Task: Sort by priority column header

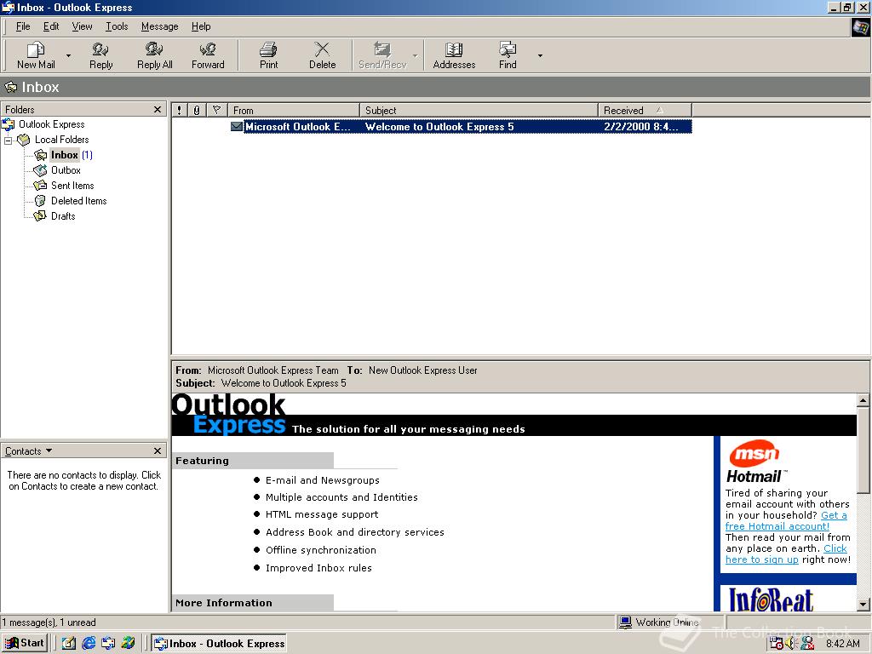Action: [179, 110]
